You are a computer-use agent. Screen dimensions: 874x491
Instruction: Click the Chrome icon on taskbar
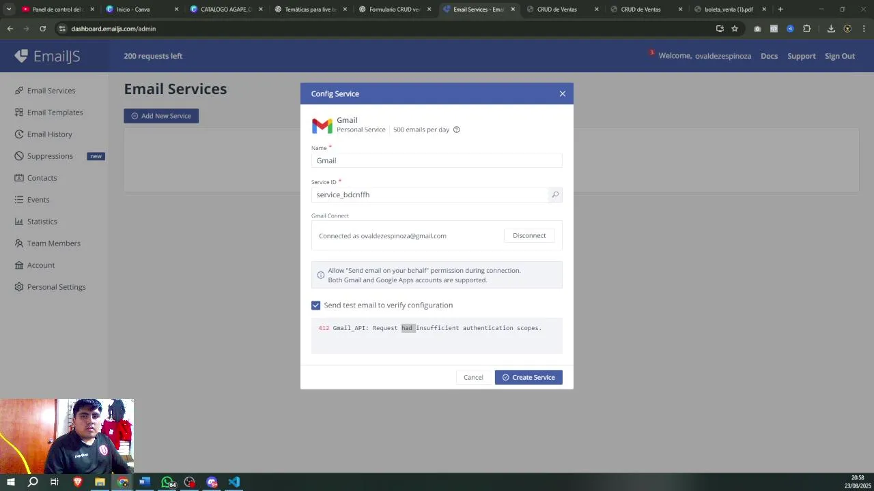pyautogui.click(x=123, y=482)
